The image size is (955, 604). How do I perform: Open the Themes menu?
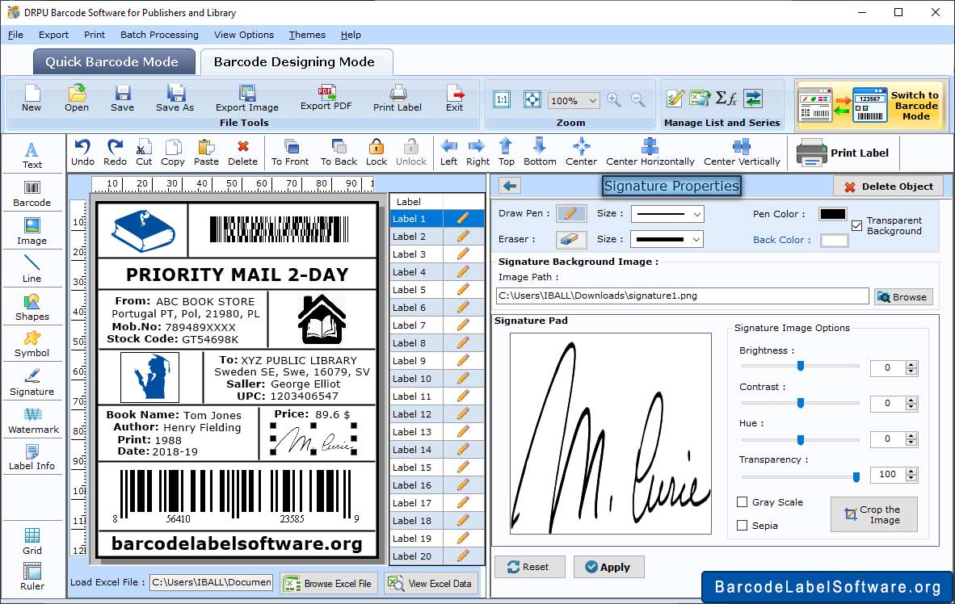click(x=307, y=35)
